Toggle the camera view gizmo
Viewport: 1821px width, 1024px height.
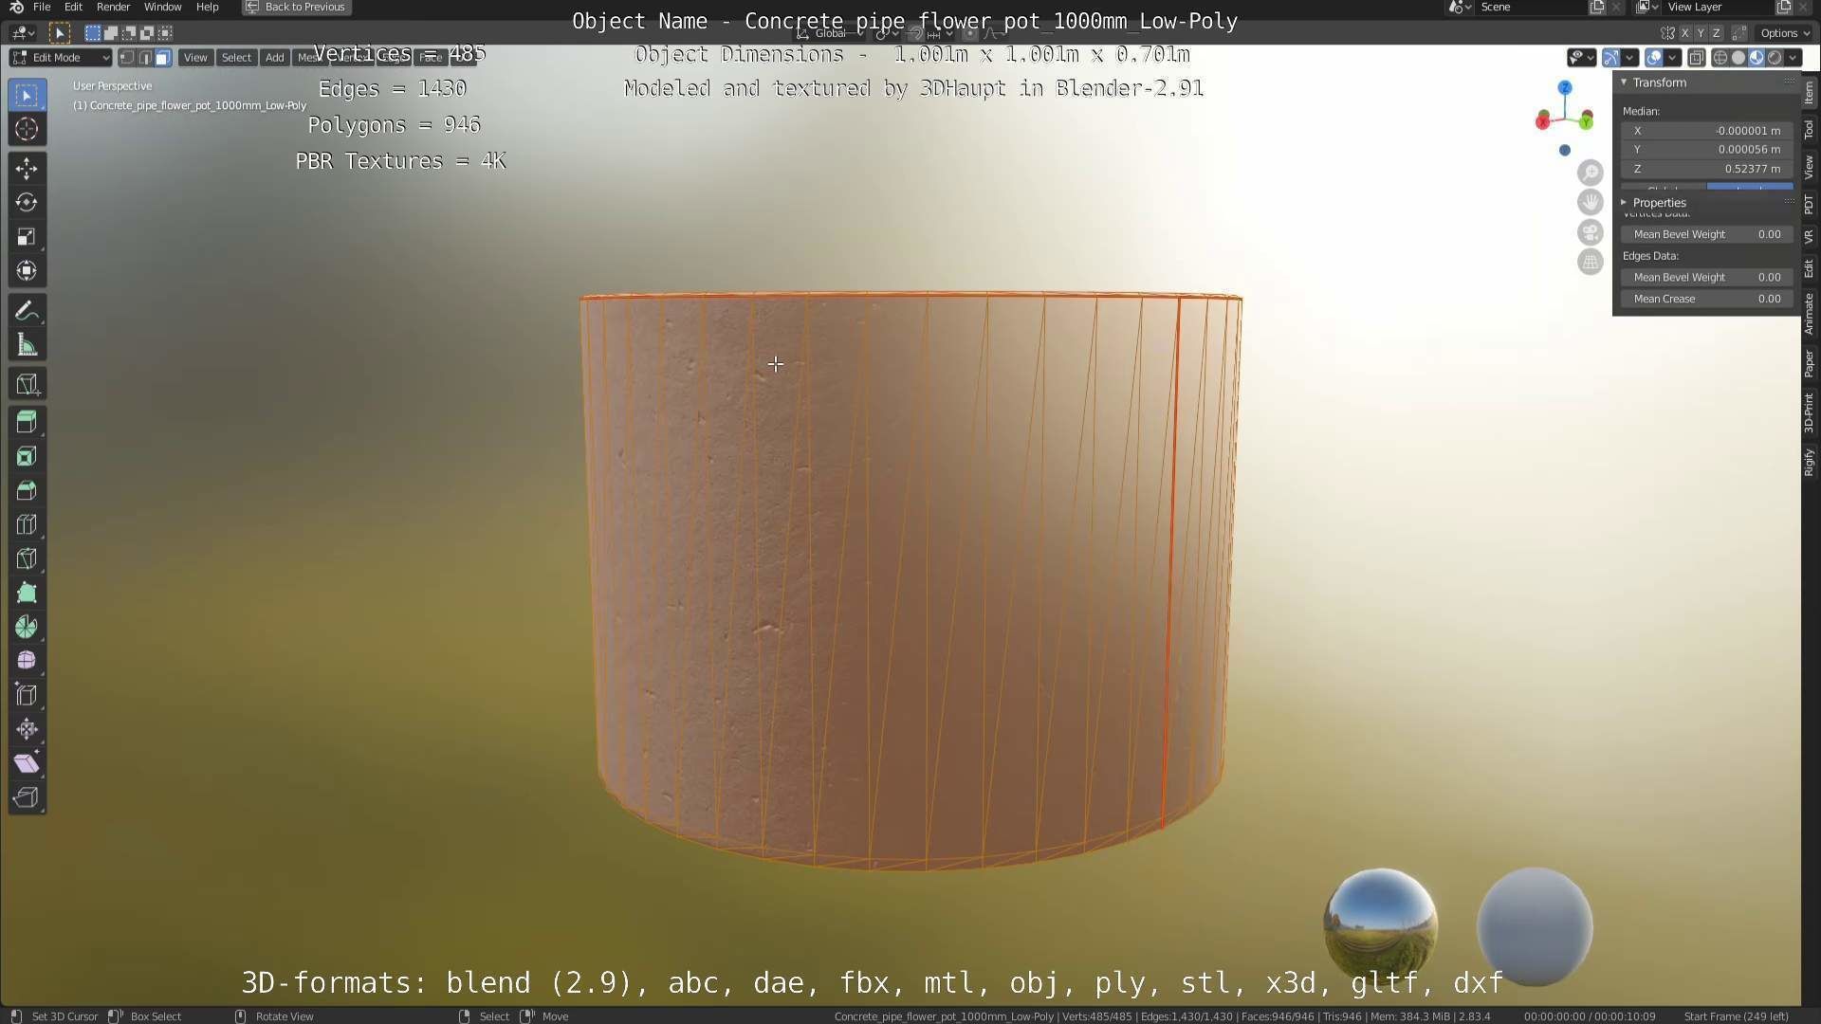[x=1591, y=232]
